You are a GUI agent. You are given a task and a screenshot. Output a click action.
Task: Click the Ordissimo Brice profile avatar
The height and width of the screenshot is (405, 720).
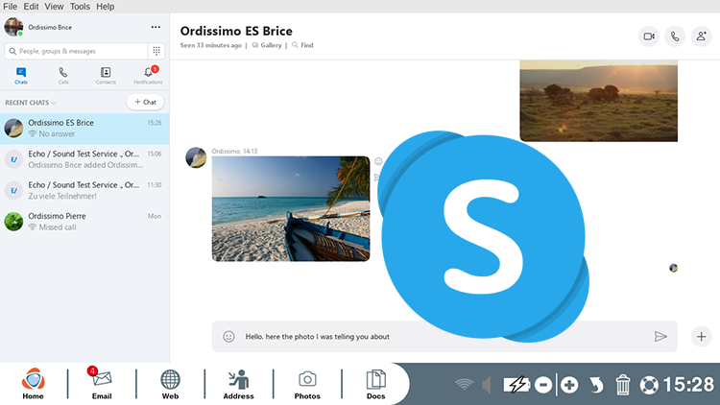tap(13, 27)
